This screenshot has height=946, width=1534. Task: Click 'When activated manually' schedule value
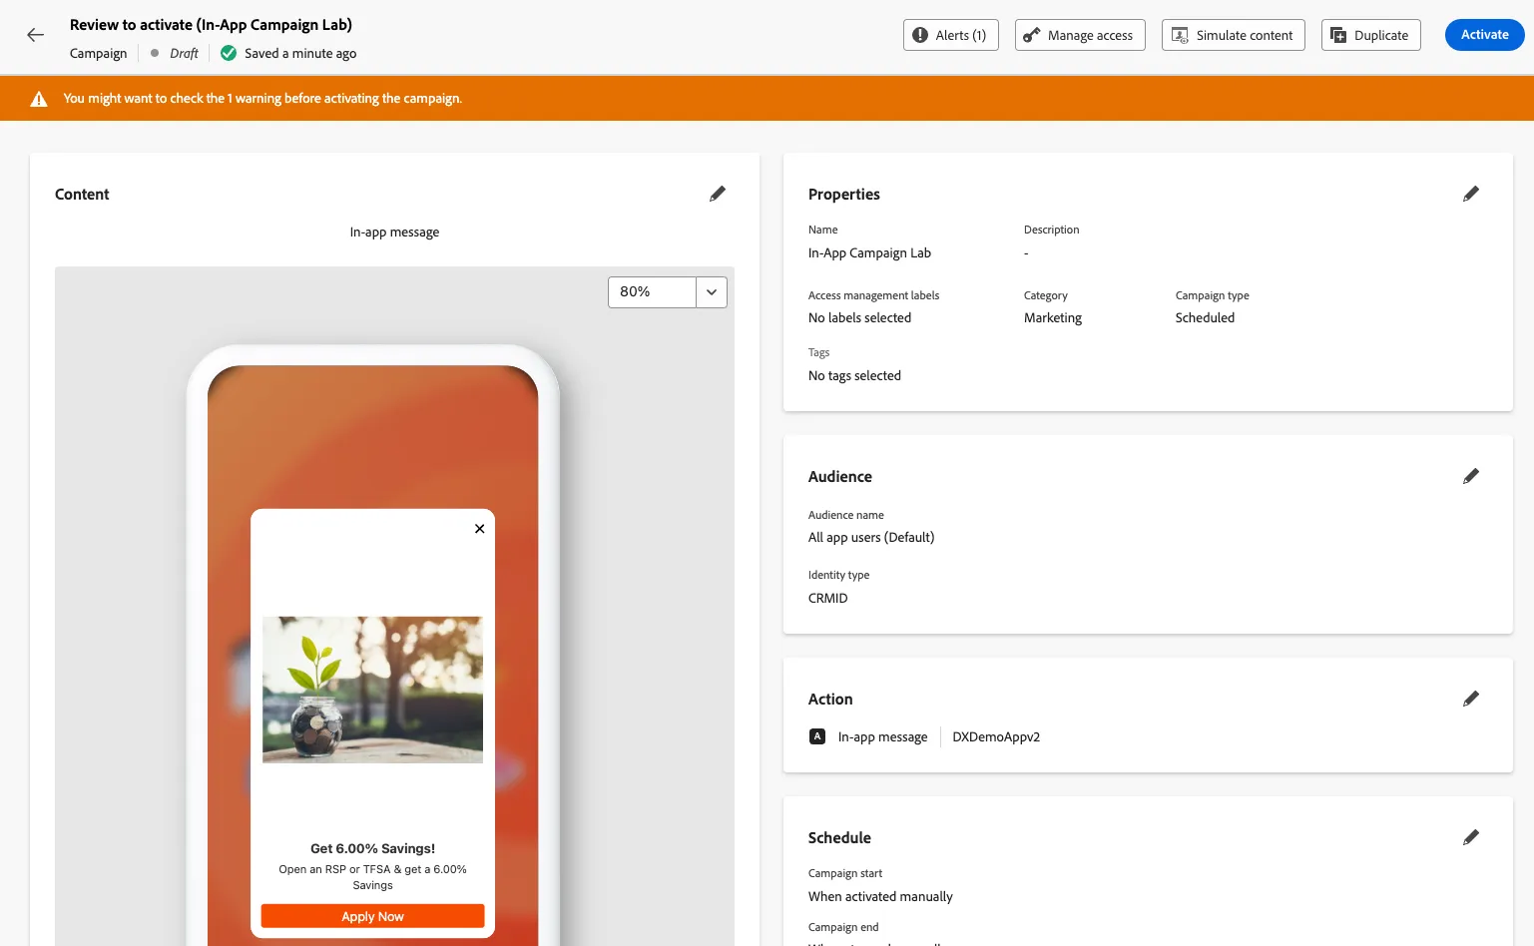pyautogui.click(x=880, y=897)
